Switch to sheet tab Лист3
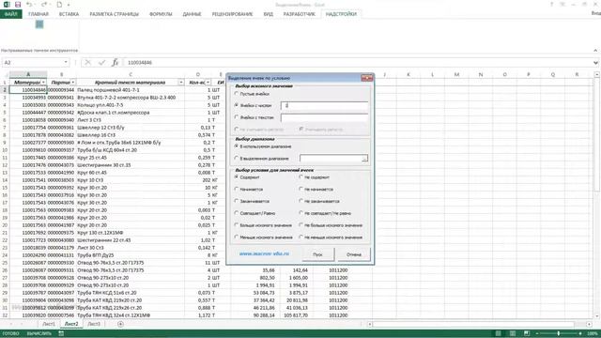The width and height of the screenshot is (601, 338). pos(94,324)
